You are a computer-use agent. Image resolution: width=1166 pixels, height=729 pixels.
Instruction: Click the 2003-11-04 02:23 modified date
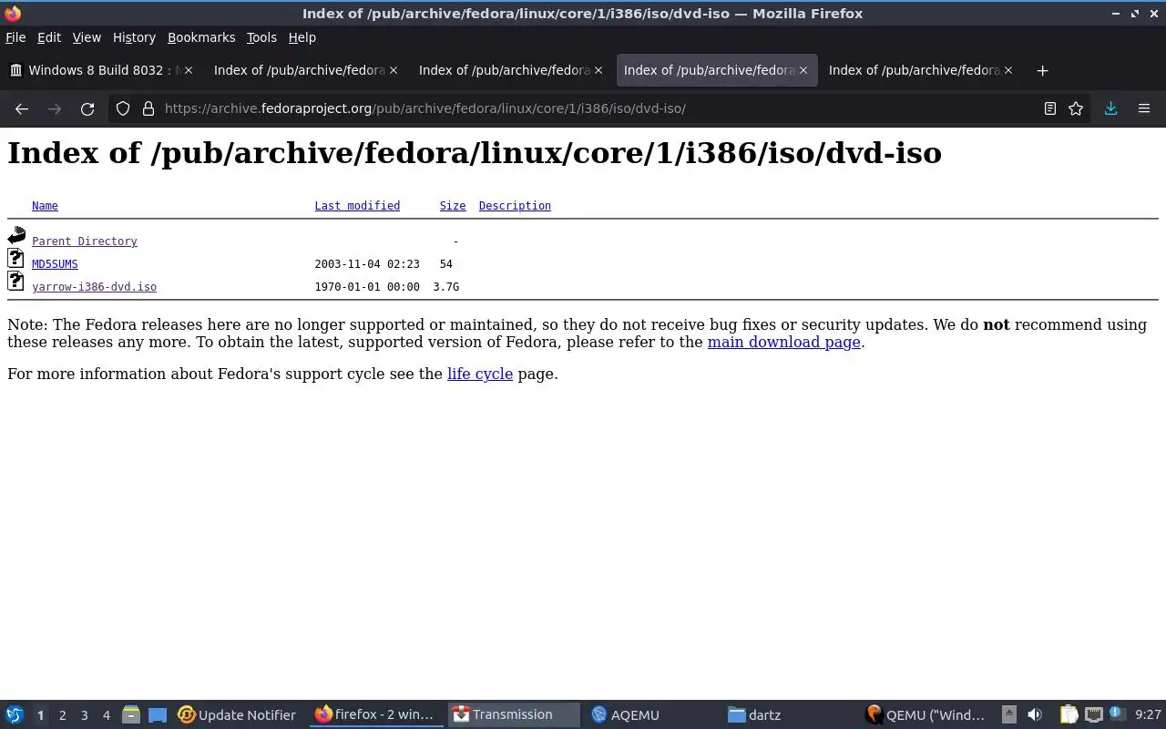point(367,264)
